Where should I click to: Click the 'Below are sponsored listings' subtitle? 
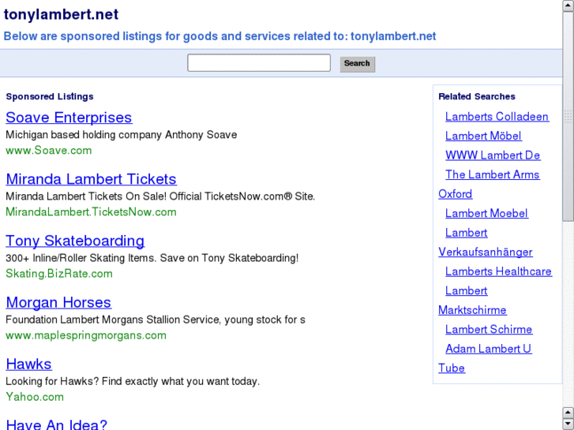point(219,36)
